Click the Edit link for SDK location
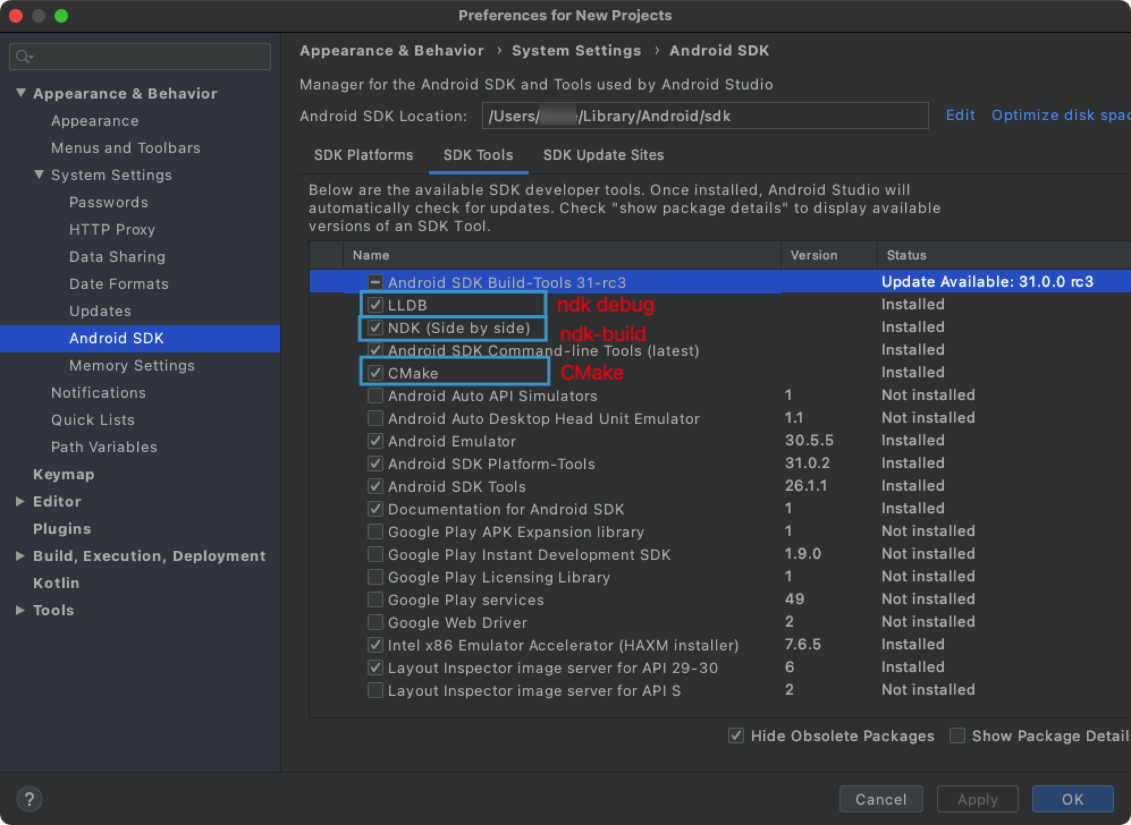The image size is (1131, 825). coord(960,116)
